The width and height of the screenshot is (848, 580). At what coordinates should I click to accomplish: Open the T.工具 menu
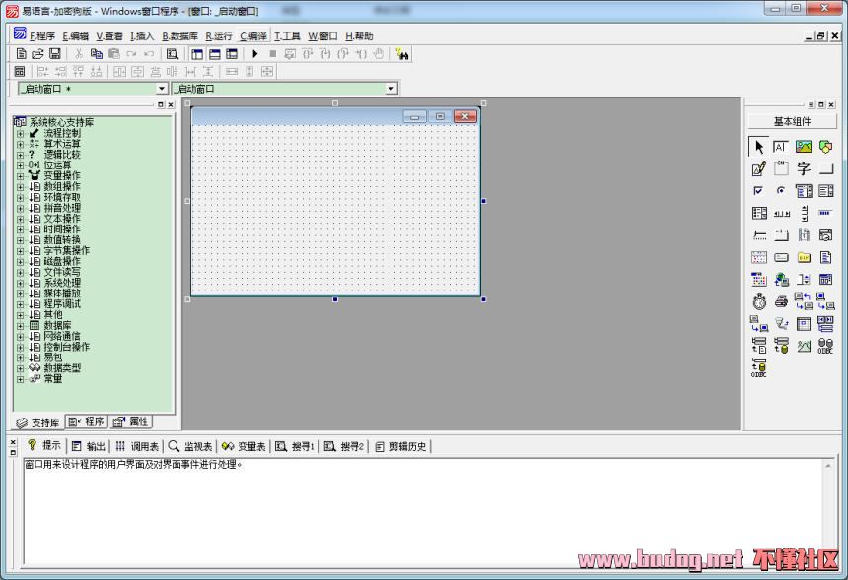tap(287, 36)
